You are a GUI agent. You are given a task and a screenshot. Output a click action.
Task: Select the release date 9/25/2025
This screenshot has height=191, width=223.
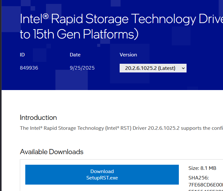pos(82,68)
